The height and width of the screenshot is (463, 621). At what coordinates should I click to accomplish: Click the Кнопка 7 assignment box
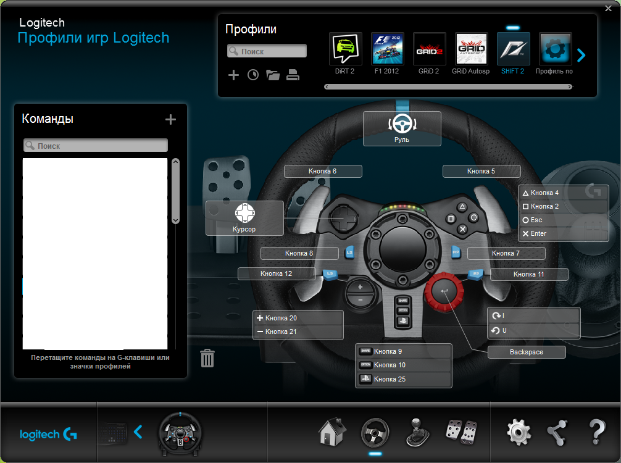coord(506,253)
